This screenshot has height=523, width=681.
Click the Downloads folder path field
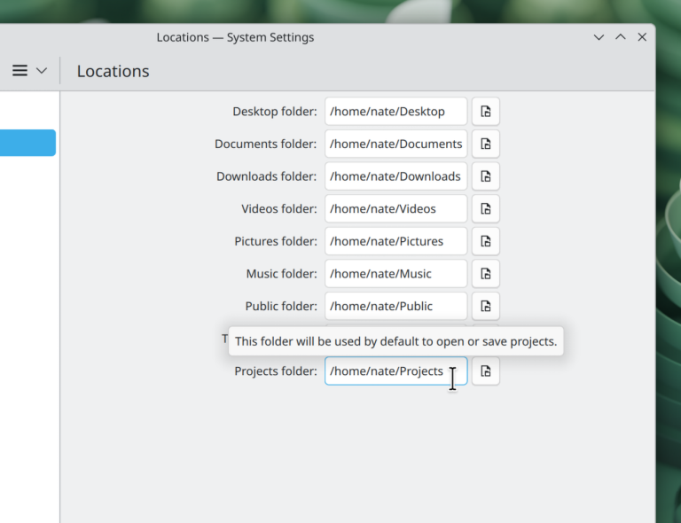tap(396, 176)
